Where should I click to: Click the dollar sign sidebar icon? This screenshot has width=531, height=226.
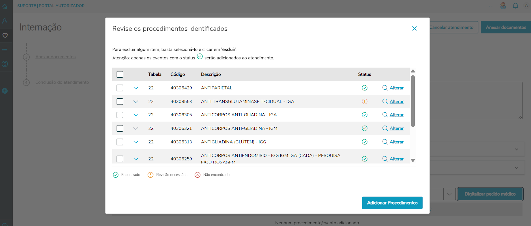coord(5,64)
